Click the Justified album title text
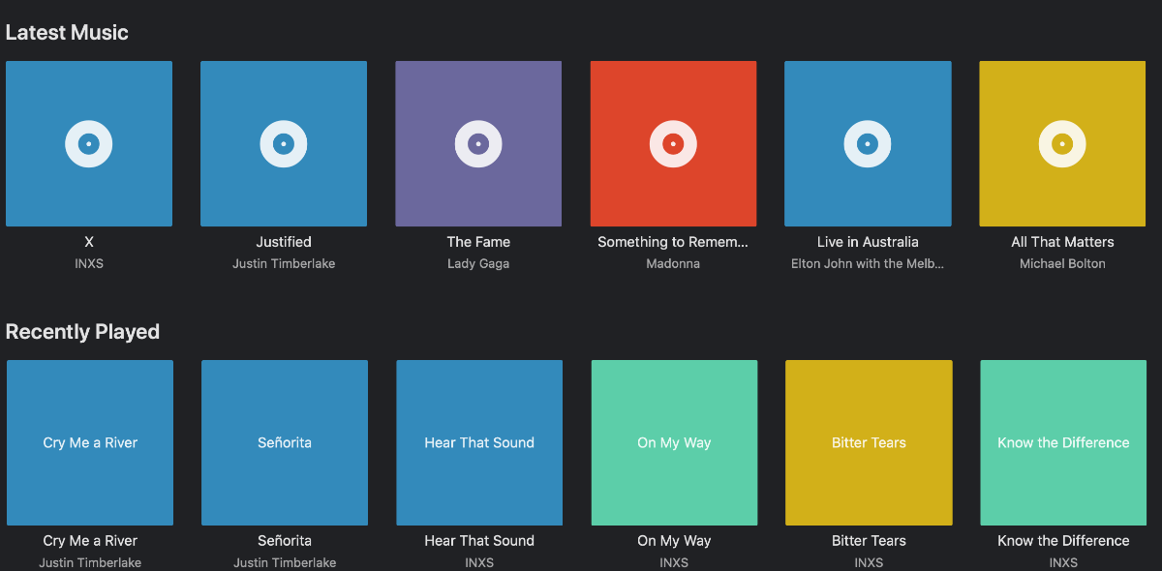1162x571 pixels. [x=284, y=242]
